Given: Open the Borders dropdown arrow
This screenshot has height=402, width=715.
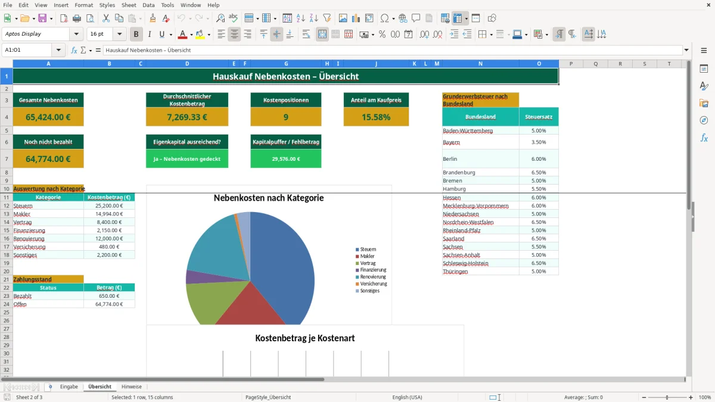Looking at the screenshot, I should [x=491, y=35].
